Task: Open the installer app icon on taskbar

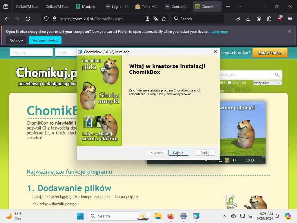Action: tap(196, 216)
